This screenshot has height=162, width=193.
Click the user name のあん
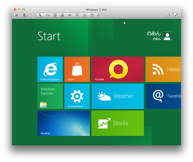(x=154, y=33)
